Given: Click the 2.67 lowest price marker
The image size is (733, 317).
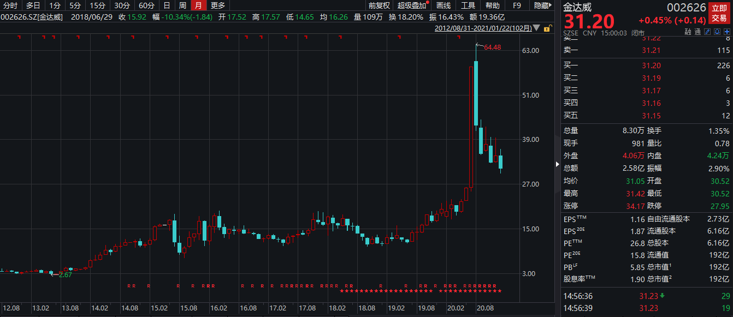Looking at the screenshot, I should pos(65,275).
